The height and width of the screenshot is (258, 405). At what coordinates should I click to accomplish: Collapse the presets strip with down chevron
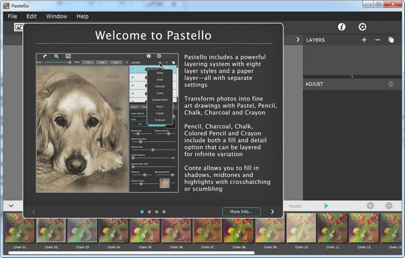click(x=11, y=206)
